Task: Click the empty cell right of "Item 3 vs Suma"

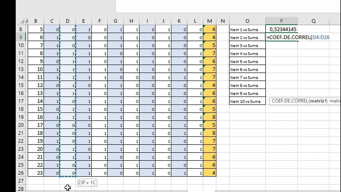Action: pyautogui.click(x=282, y=46)
